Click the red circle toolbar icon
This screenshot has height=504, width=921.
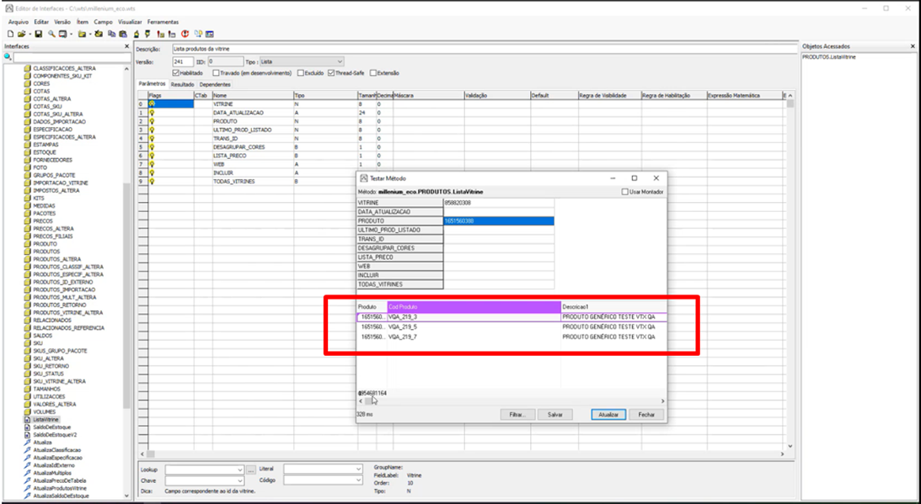(185, 34)
